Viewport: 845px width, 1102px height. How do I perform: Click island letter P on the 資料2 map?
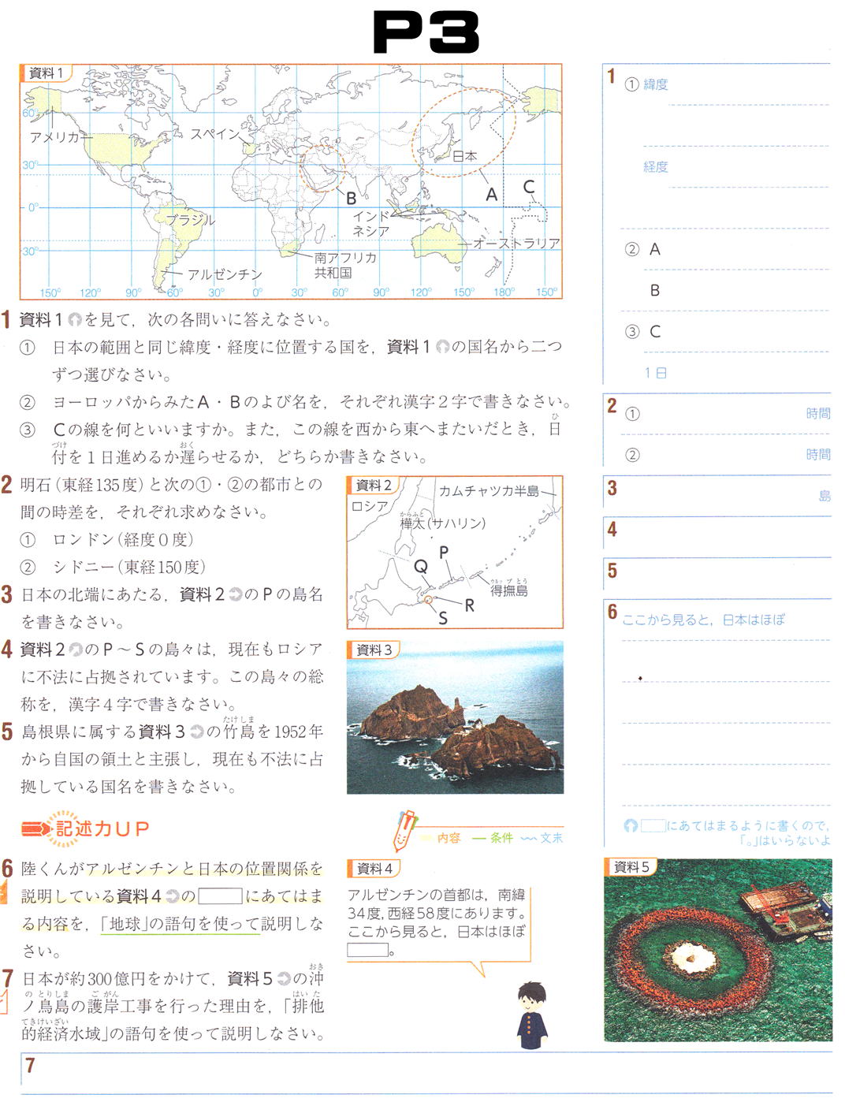[444, 553]
